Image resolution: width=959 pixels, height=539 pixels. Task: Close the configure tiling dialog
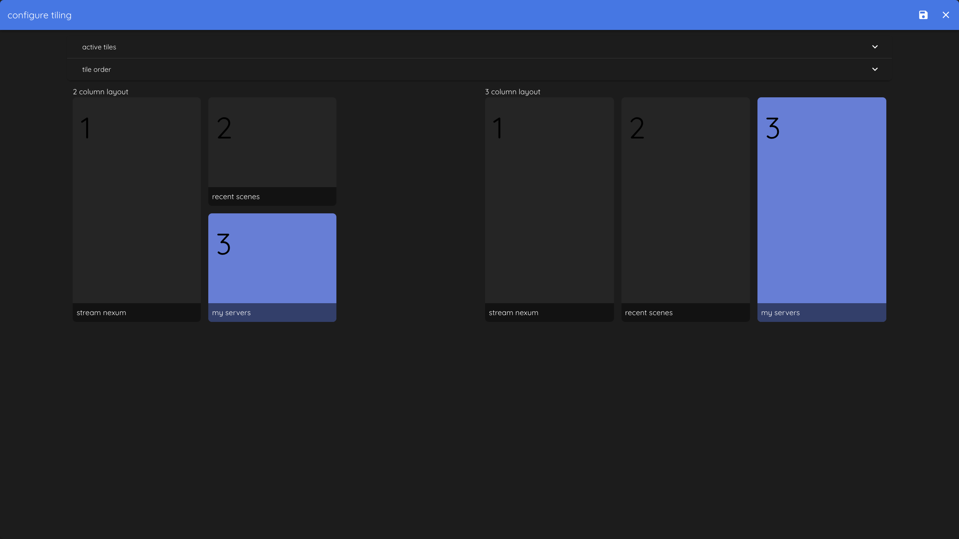(946, 15)
